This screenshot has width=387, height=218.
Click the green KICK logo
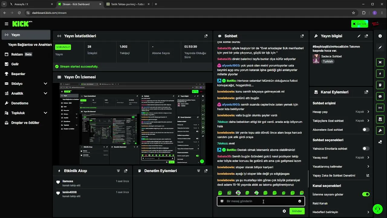click(22, 24)
